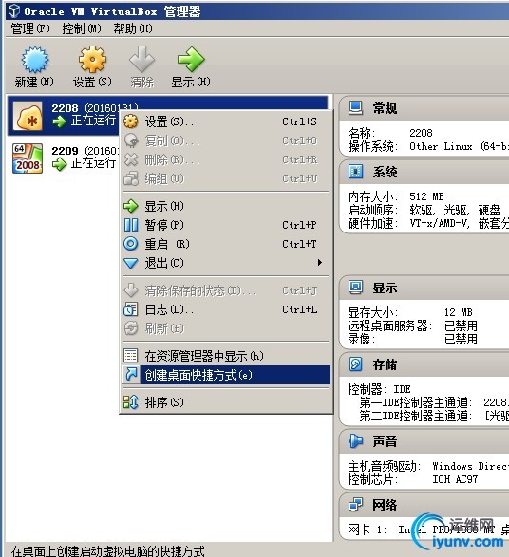Image resolution: width=509 pixels, height=557 pixels.
Task: Expand the 退出(C) submenu arrow
Action: point(320,263)
